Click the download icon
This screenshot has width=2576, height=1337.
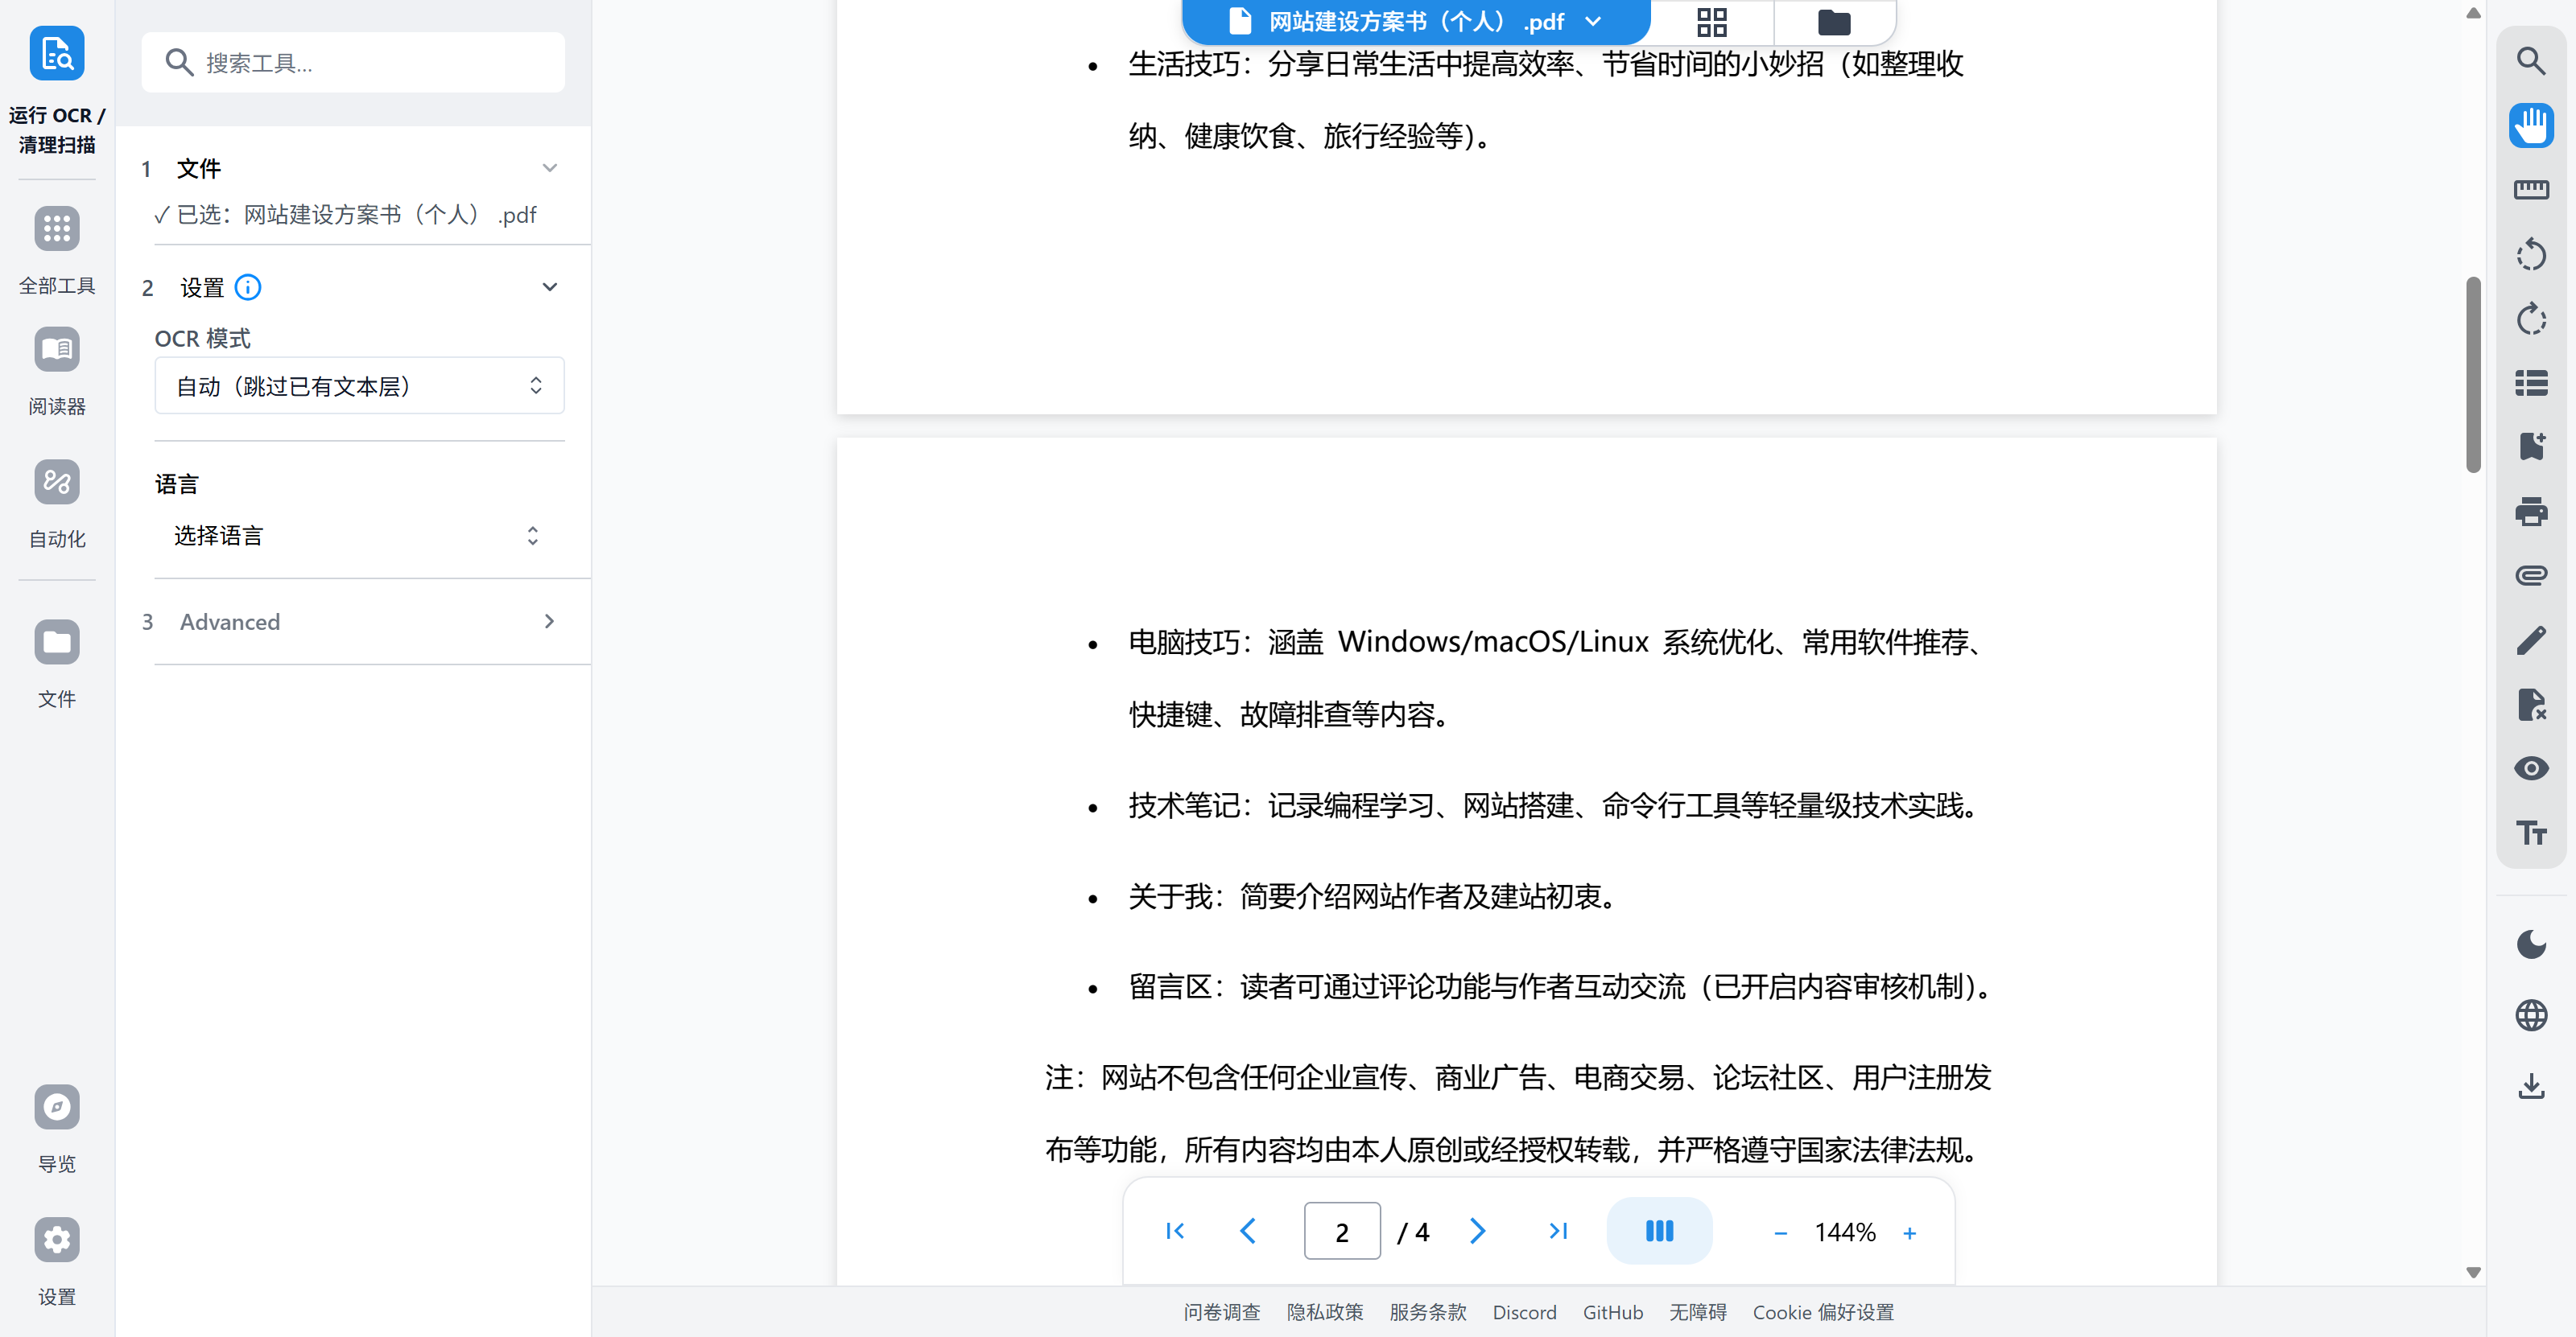2530,1086
